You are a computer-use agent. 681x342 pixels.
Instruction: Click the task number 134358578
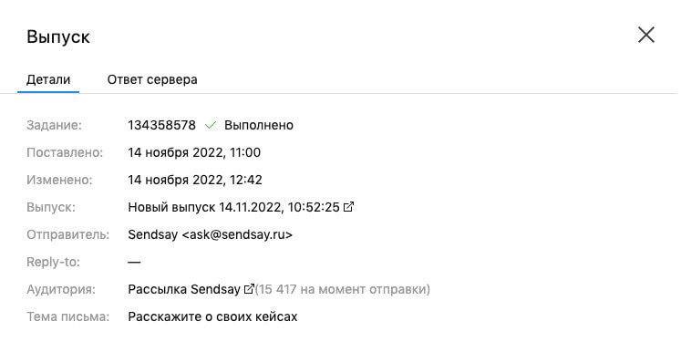point(162,125)
